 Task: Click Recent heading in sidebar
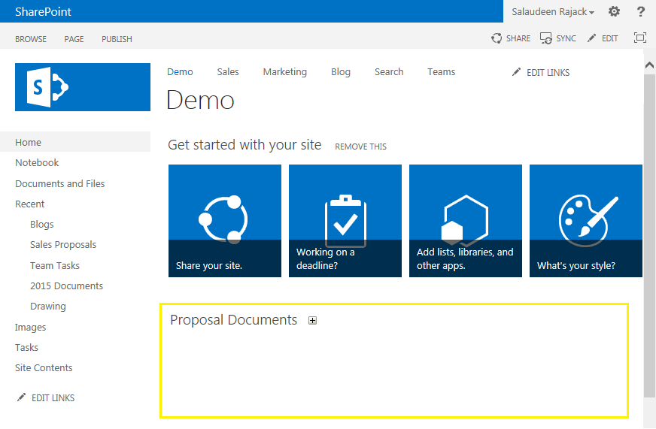click(29, 204)
